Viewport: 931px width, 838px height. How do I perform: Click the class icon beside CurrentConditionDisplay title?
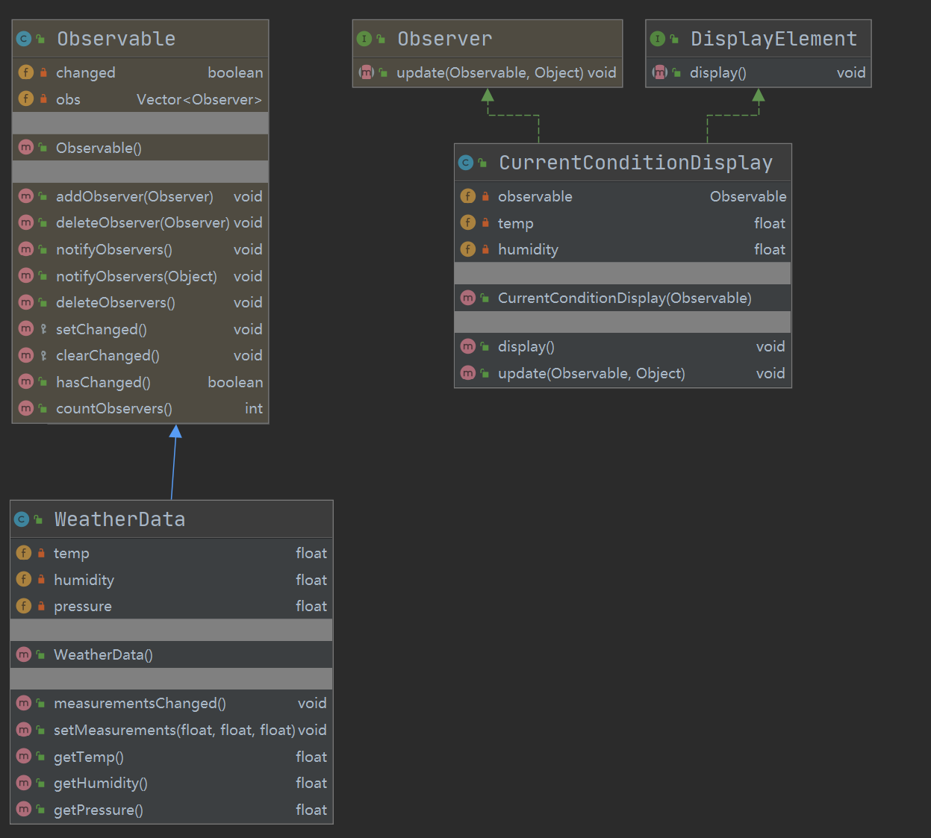tap(466, 163)
